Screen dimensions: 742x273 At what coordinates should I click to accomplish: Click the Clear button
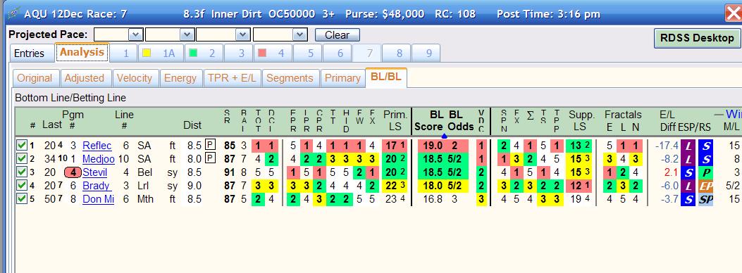(338, 35)
